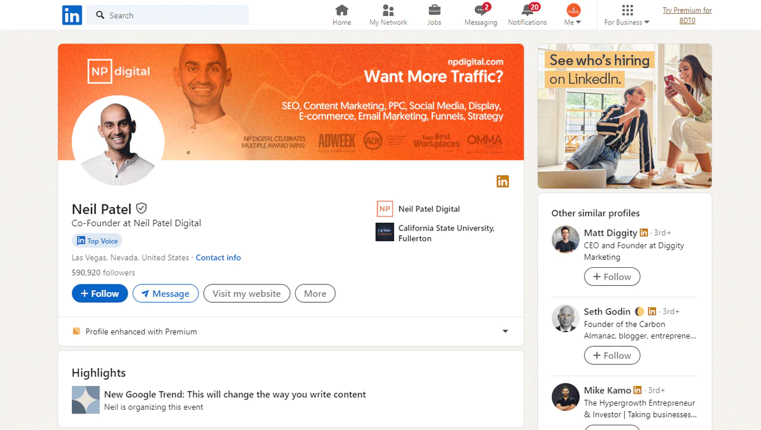This screenshot has height=430, width=761.
Task: Click Seth Godin's Premium badge icon
Action: pyautogui.click(x=652, y=311)
